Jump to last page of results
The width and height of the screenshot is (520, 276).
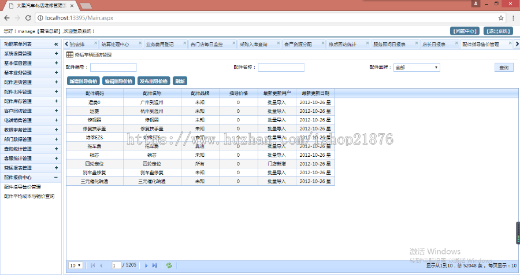[154, 265]
